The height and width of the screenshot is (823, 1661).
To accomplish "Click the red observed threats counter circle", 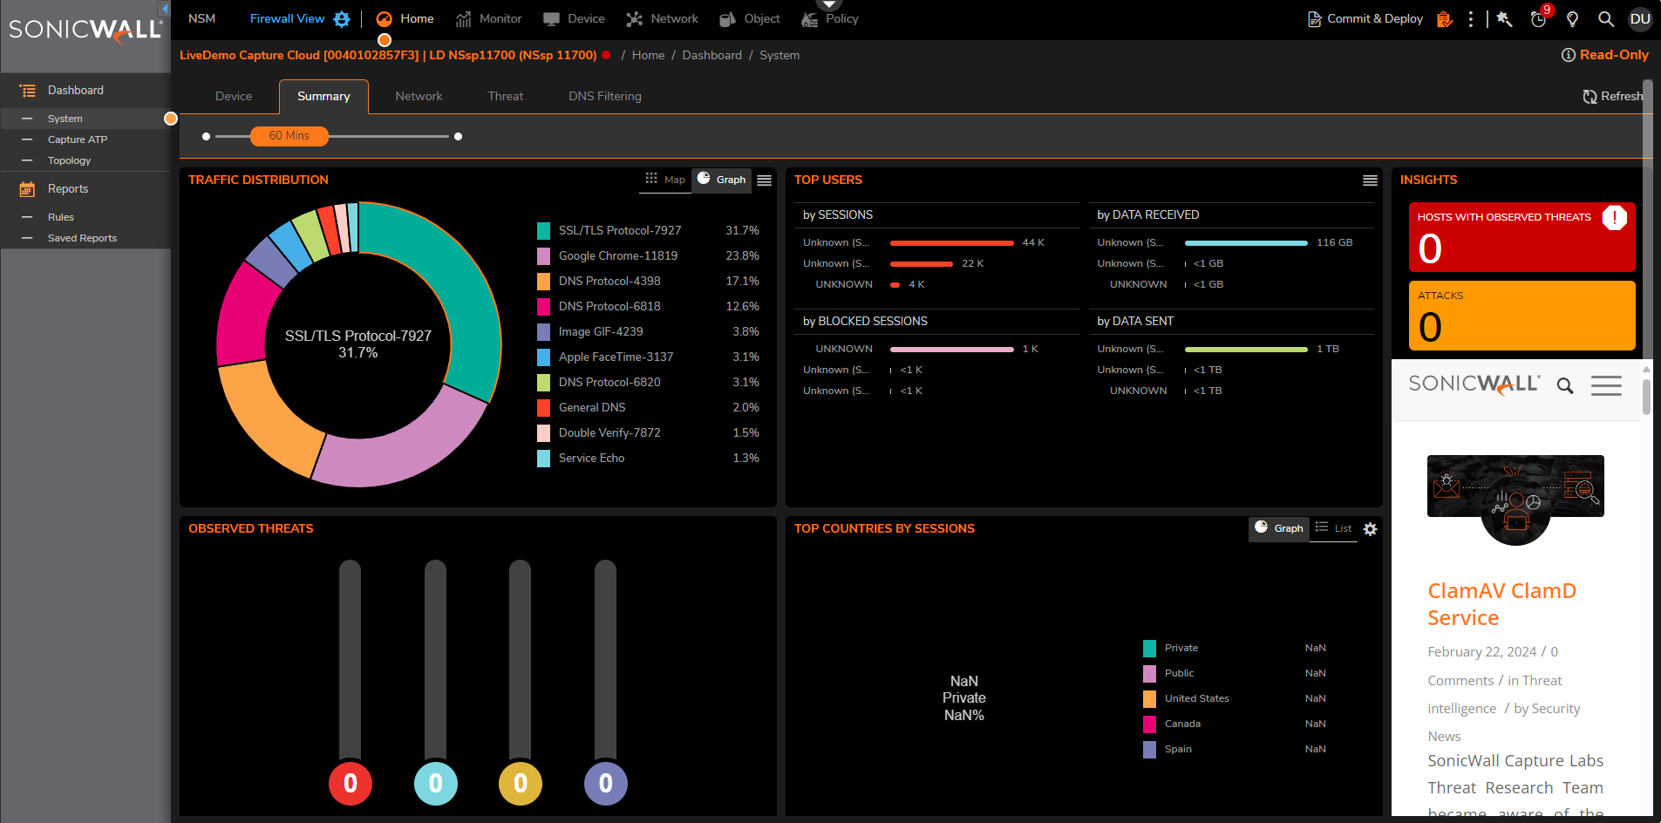I will (x=351, y=784).
